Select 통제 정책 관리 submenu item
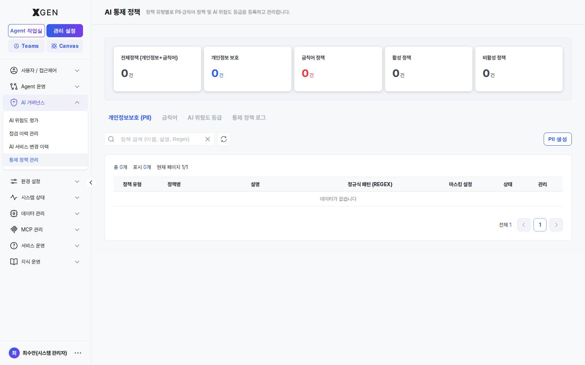The height and width of the screenshot is (365, 585). click(x=45, y=160)
